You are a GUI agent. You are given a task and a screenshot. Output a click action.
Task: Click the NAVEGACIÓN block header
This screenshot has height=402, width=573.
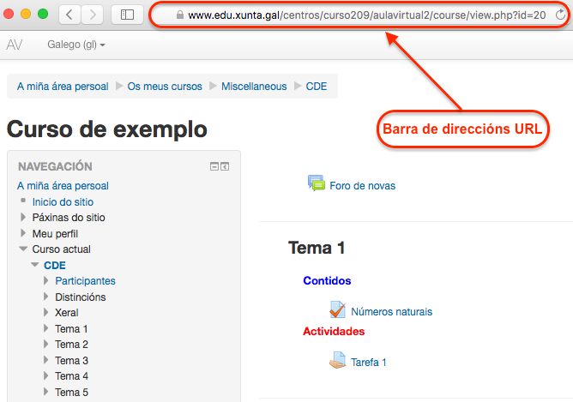55,166
